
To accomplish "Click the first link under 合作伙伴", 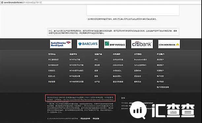I will tap(118, 60).
